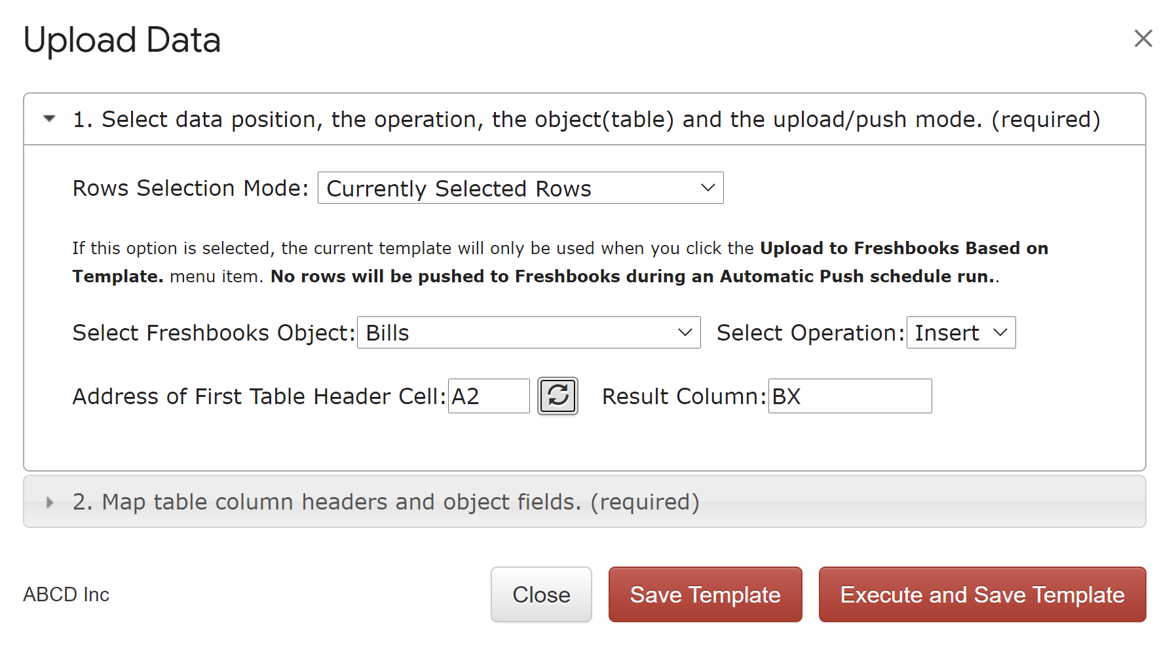Expand section 2 disclosure triangle
The width and height of the screenshot is (1172, 672).
[x=49, y=502]
